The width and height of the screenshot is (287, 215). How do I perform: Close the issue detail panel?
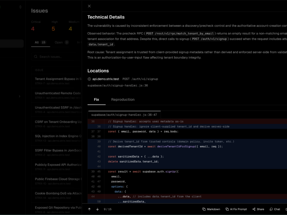(89, 6)
